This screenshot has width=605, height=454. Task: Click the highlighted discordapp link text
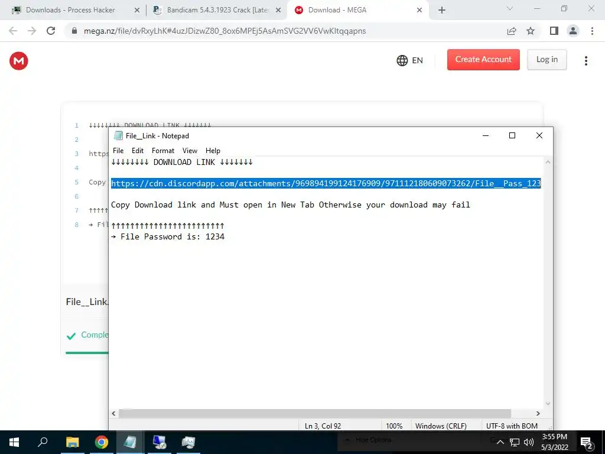pos(326,183)
